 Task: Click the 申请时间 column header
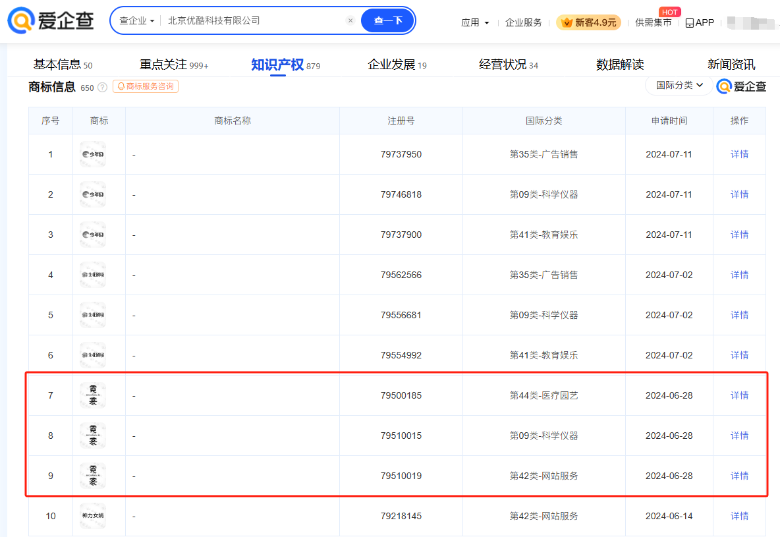pos(669,121)
